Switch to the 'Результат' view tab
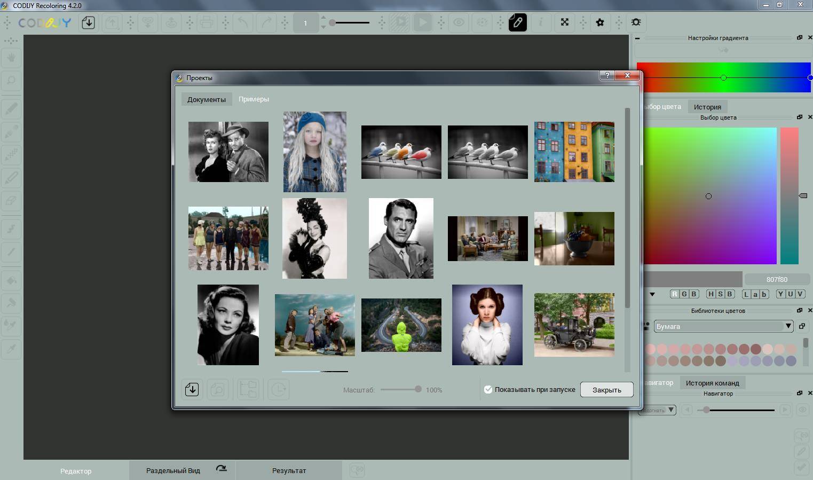813x480 pixels. [x=289, y=470]
